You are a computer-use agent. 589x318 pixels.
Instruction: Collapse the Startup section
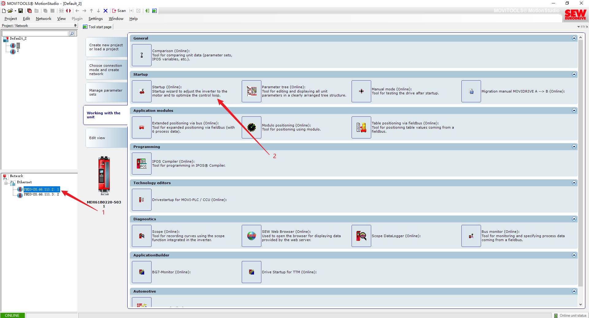pyautogui.click(x=574, y=74)
